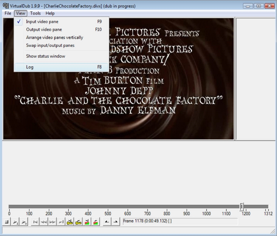
Task: Step forward one frame
Action: (52, 222)
